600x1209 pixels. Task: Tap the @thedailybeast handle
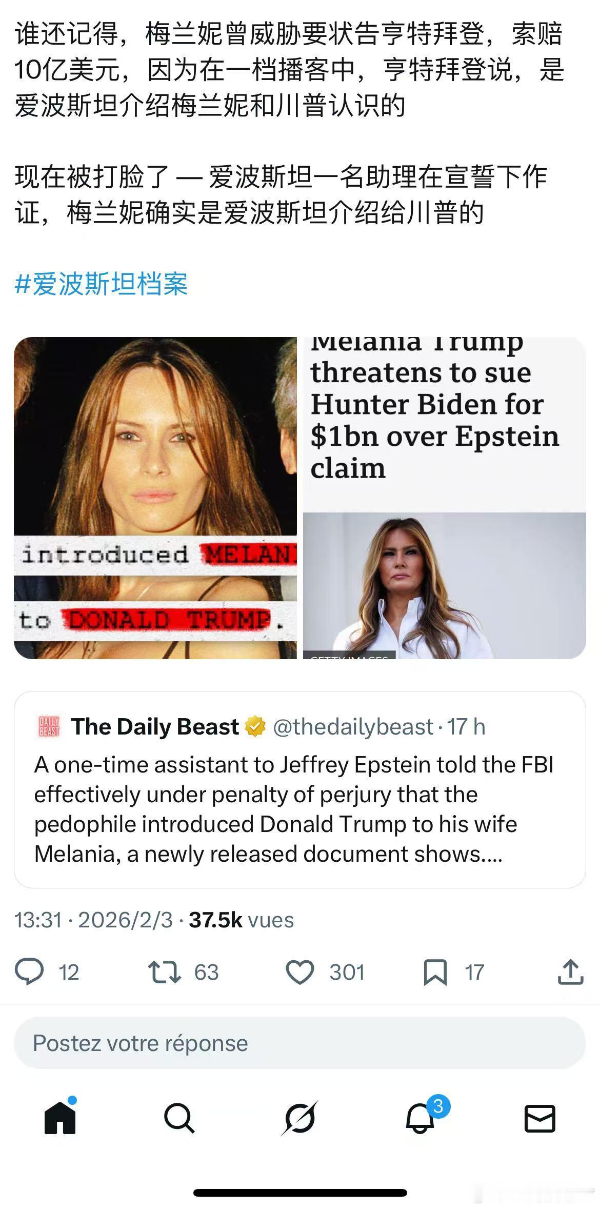click(353, 726)
